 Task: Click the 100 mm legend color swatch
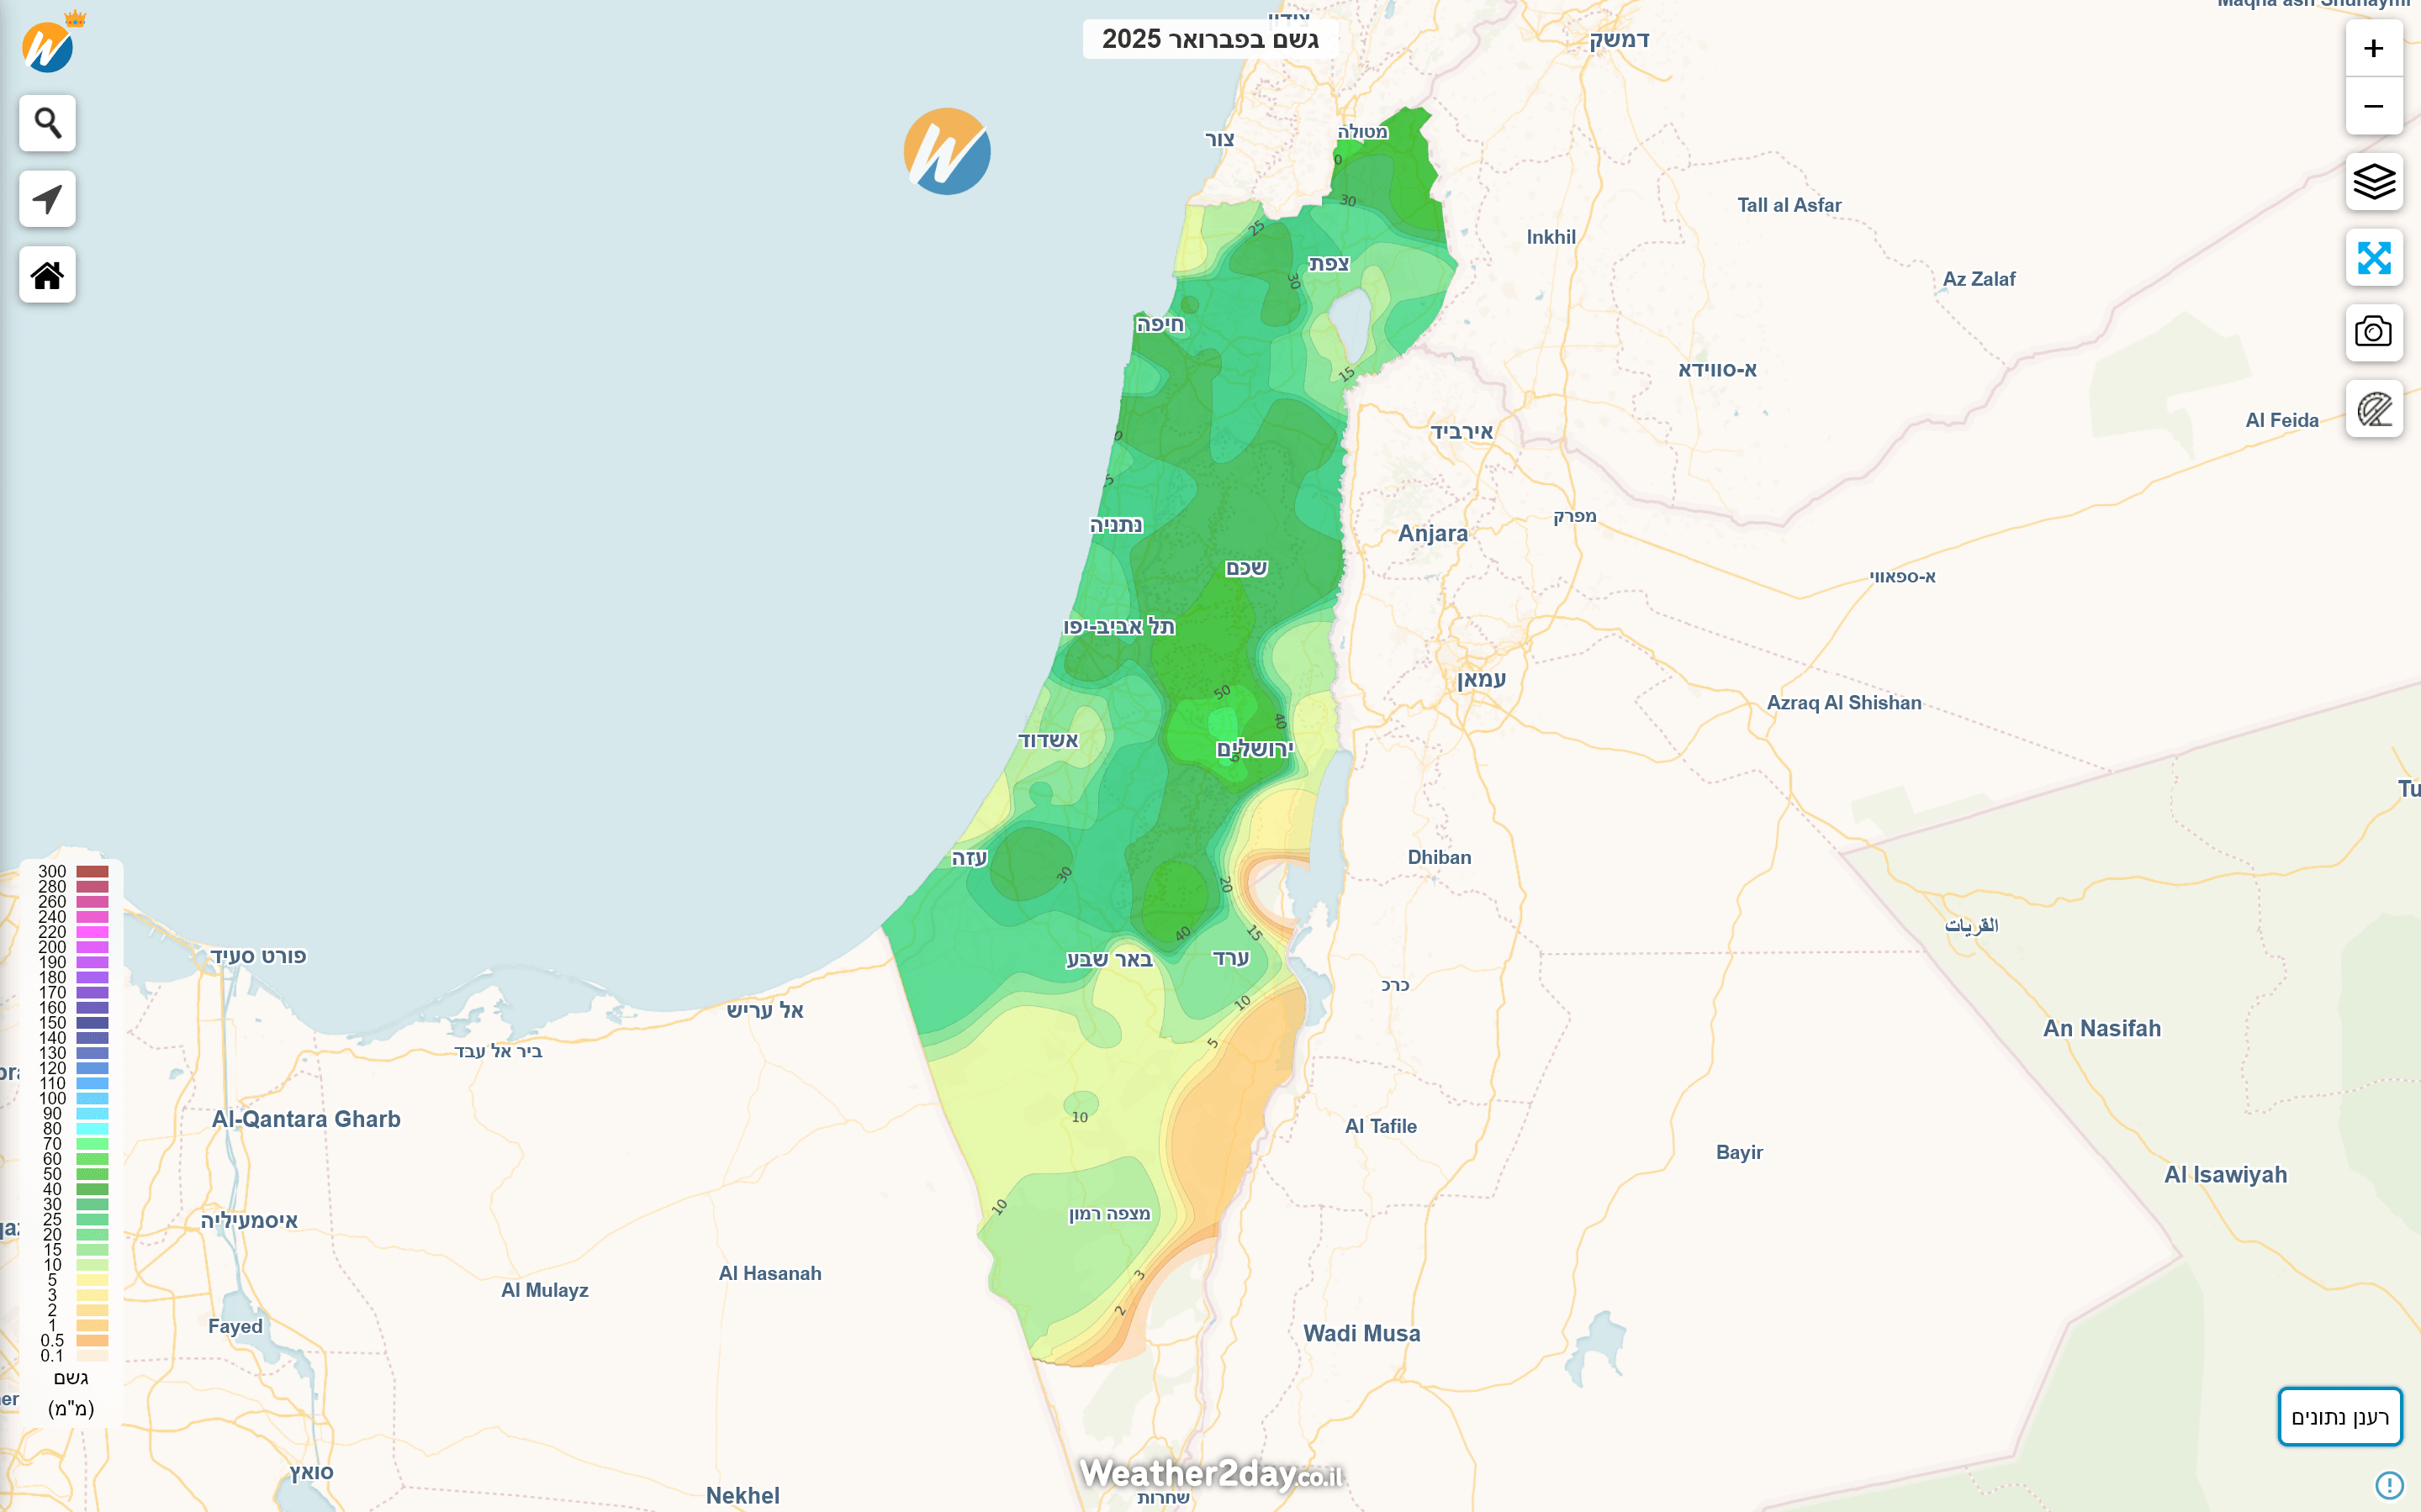point(92,1099)
